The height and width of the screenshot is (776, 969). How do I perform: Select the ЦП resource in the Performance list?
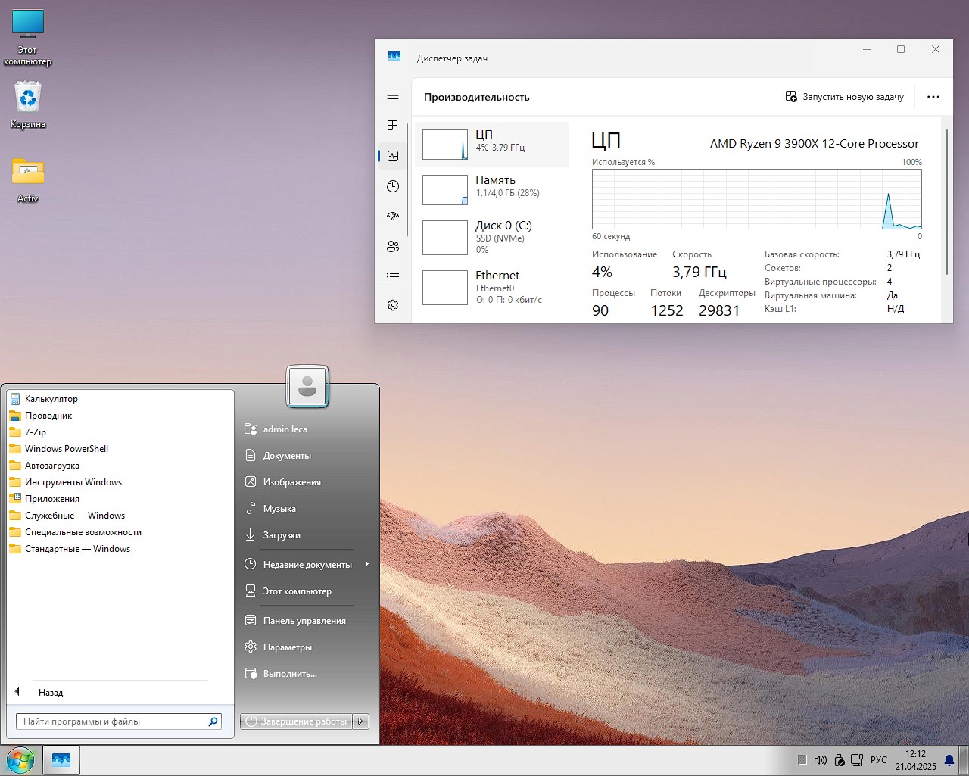click(x=492, y=145)
